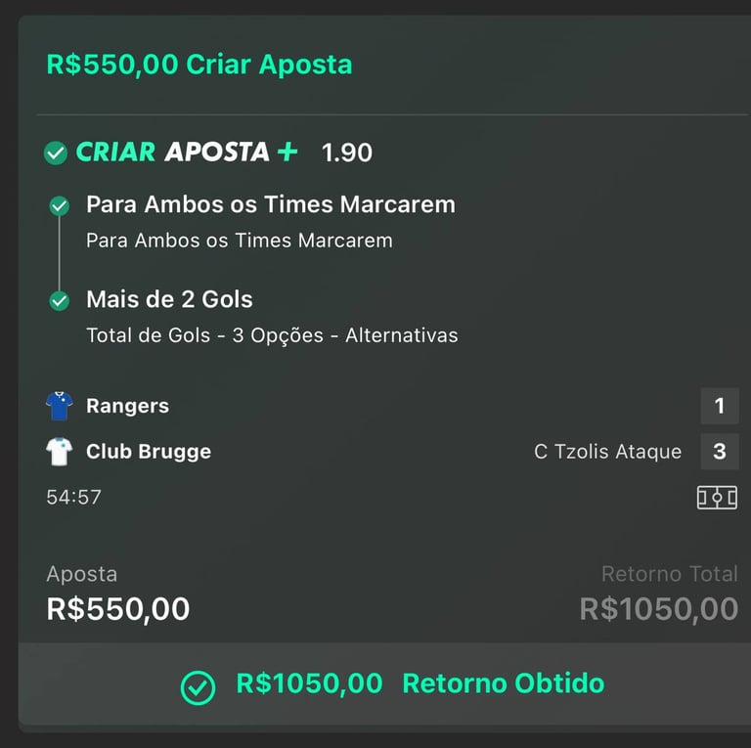Click Rangers score box showing 1
The width and height of the screenshot is (751, 748).
pyautogui.click(x=720, y=406)
